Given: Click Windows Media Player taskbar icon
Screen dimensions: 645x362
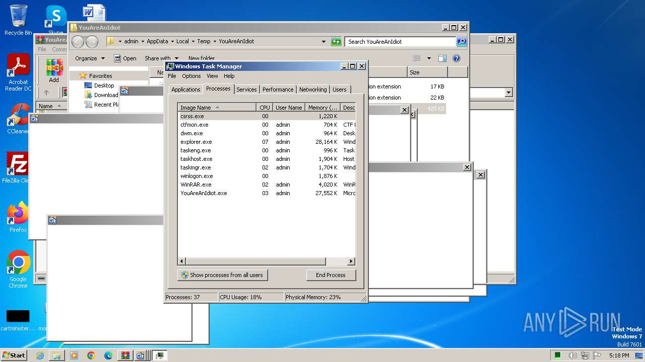Looking at the screenshot, I should pos(74,355).
